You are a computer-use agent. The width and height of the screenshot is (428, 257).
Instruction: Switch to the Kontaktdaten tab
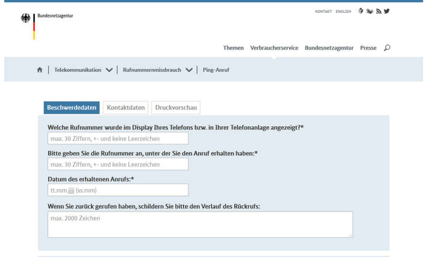click(126, 108)
